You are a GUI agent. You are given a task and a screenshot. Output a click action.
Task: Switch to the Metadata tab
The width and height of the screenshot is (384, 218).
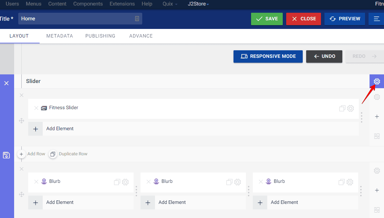[60, 36]
